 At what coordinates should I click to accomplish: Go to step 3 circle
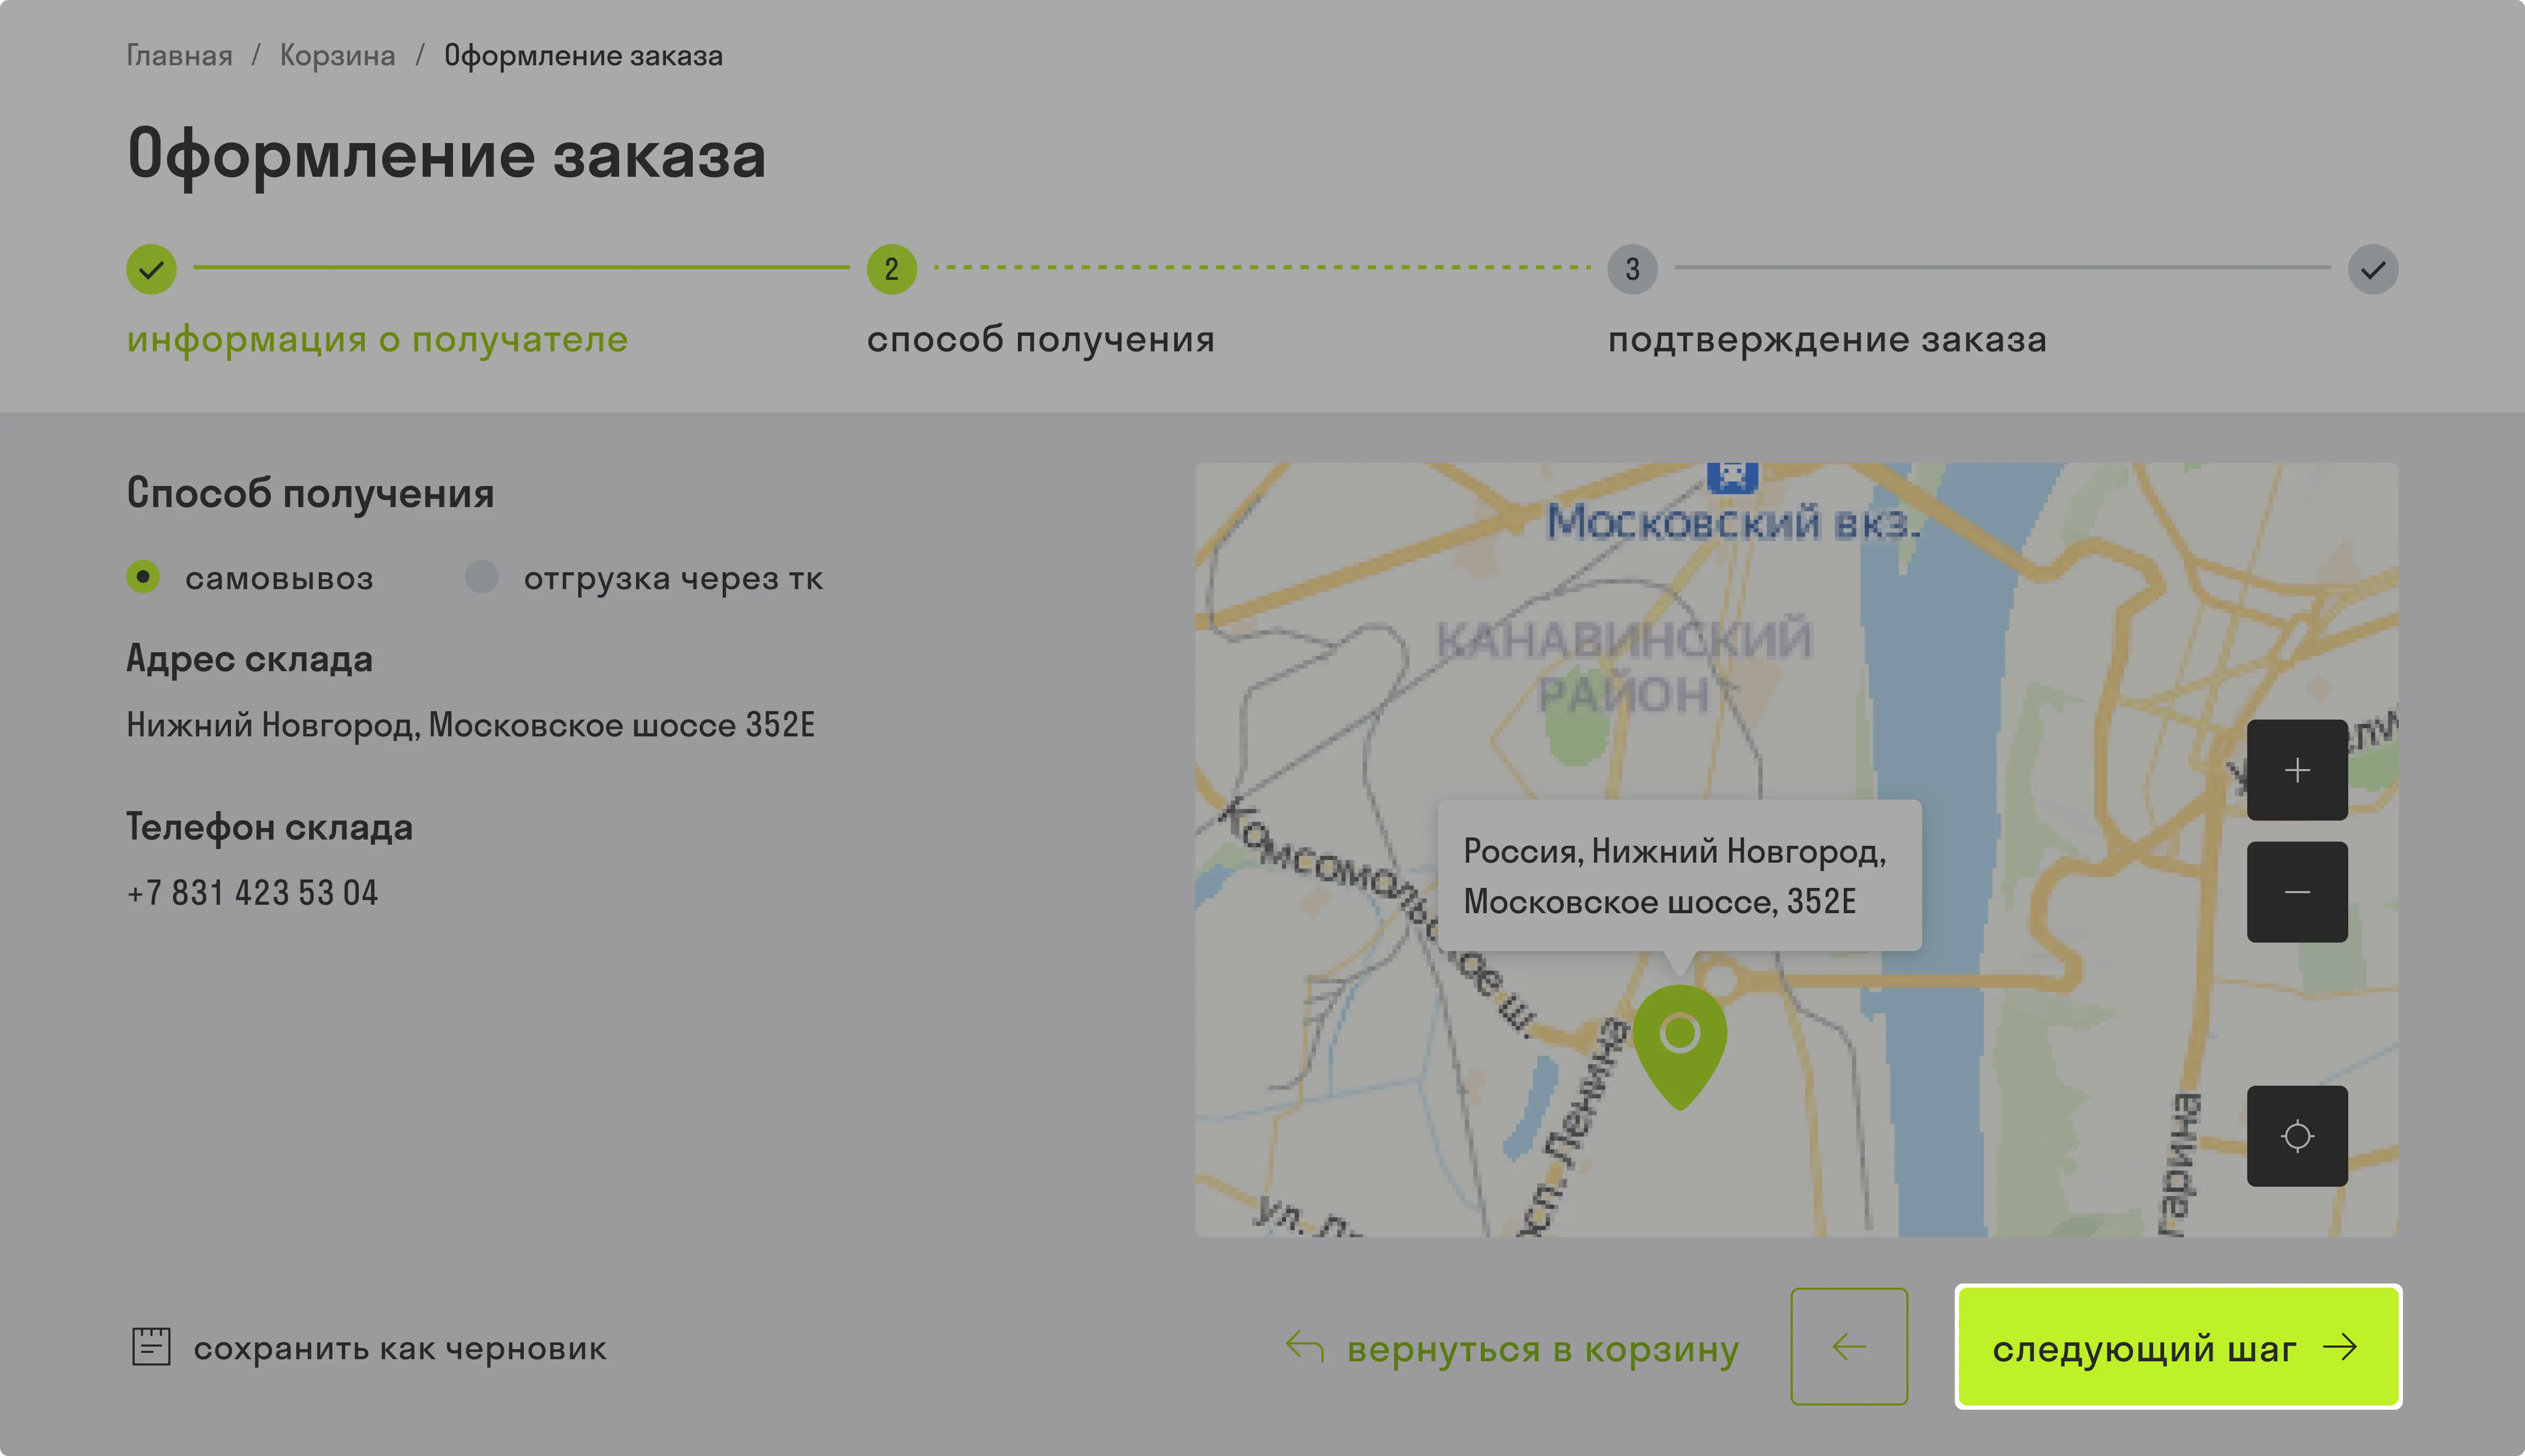pos(1633,269)
